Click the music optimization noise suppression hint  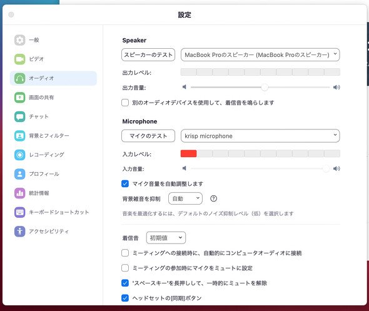(208, 213)
